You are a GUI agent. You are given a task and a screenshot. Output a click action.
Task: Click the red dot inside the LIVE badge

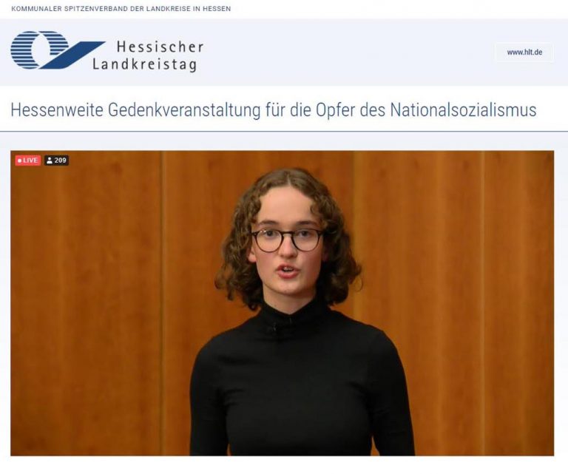(19, 160)
